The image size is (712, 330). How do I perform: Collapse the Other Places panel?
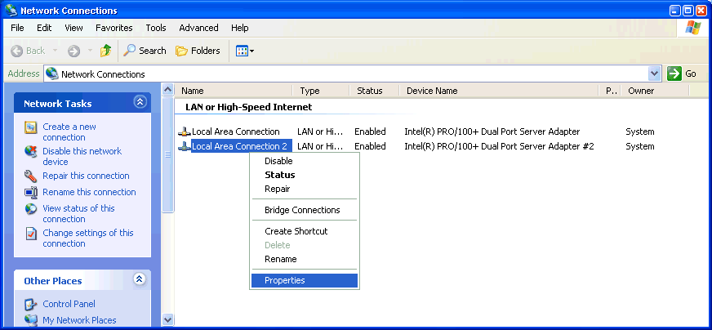[140, 279]
